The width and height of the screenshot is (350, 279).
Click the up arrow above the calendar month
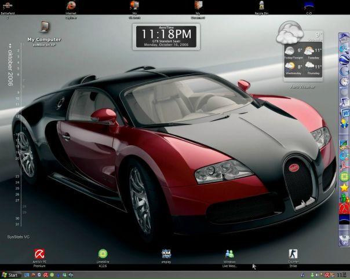point(9,45)
